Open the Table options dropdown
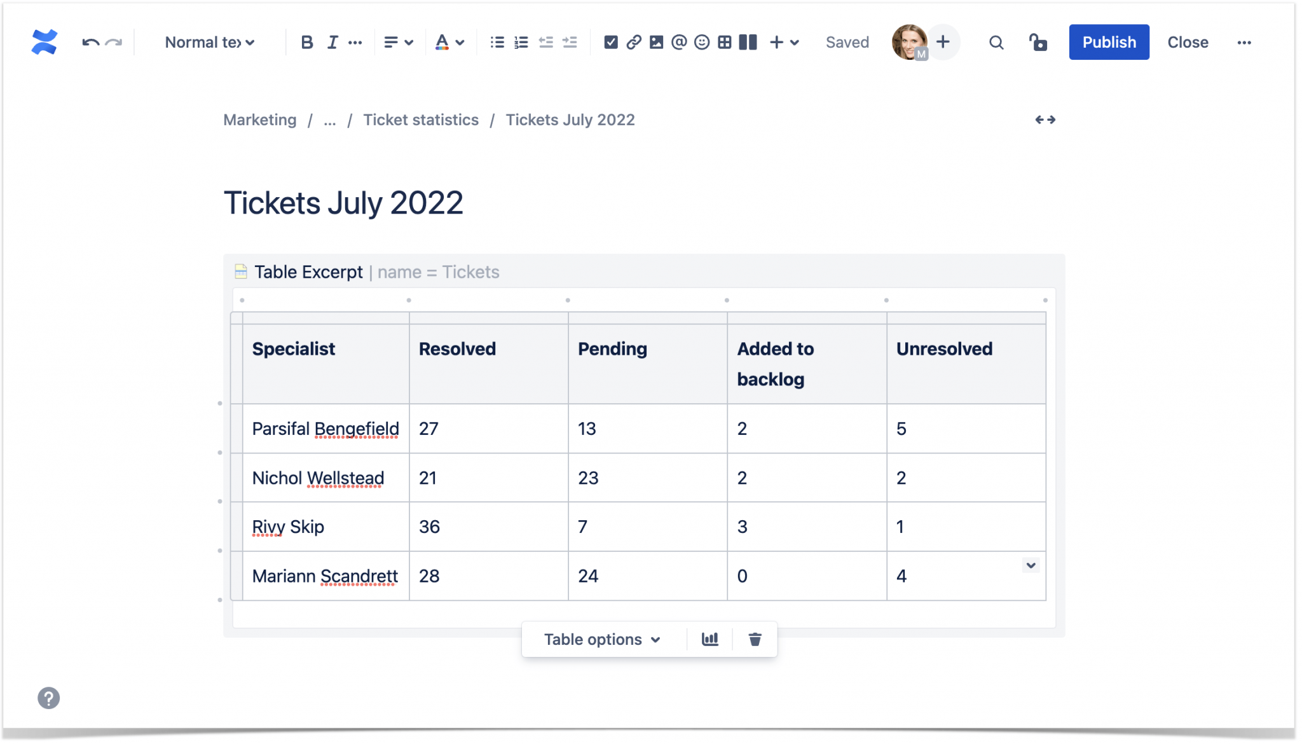This screenshot has height=744, width=1302. pos(601,639)
